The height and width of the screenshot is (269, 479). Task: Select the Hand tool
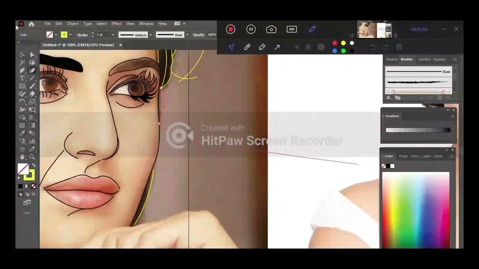[x=22, y=157]
